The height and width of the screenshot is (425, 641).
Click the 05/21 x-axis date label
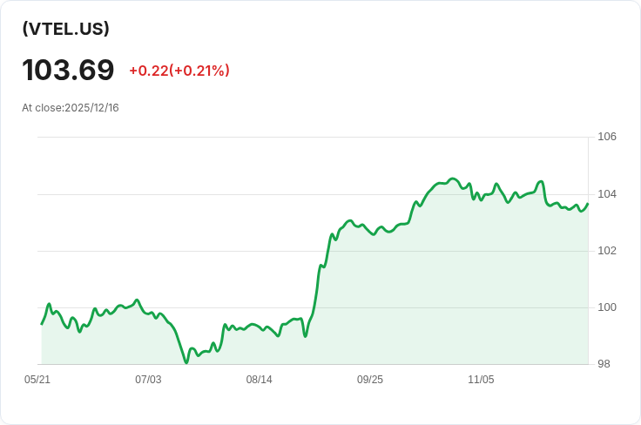(x=37, y=380)
